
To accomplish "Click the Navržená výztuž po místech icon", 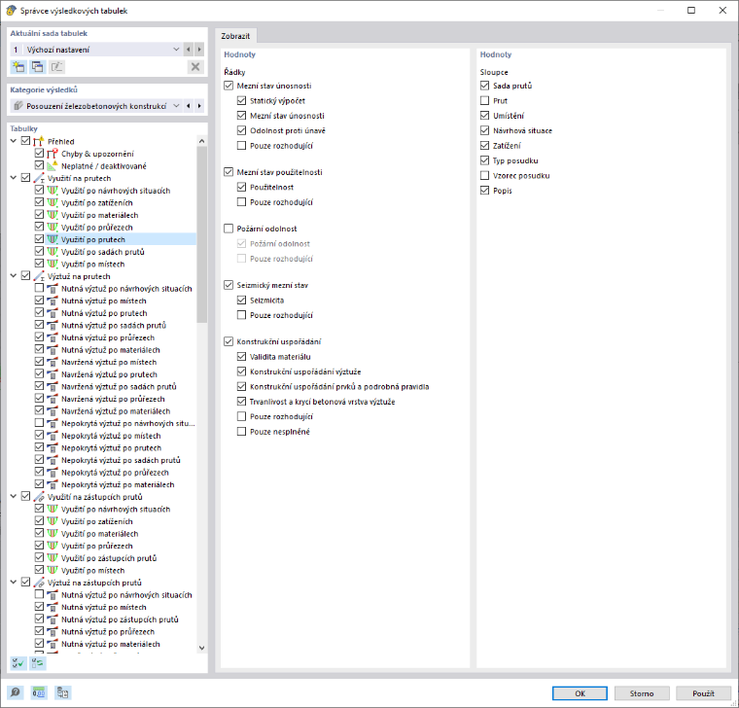I will pyautogui.click(x=53, y=362).
